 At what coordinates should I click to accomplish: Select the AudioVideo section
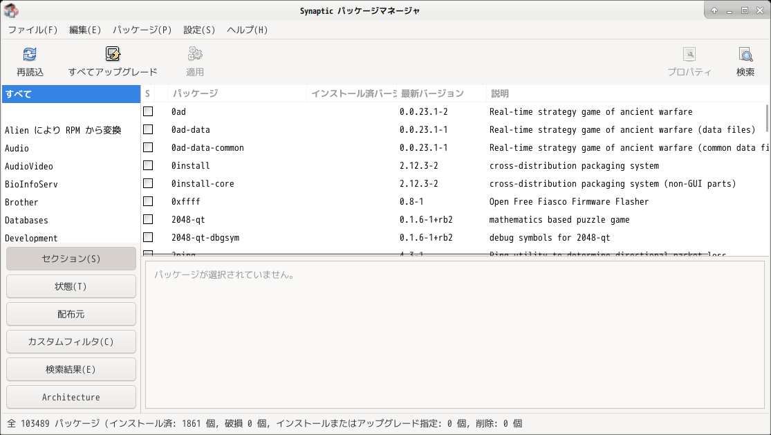click(x=71, y=166)
